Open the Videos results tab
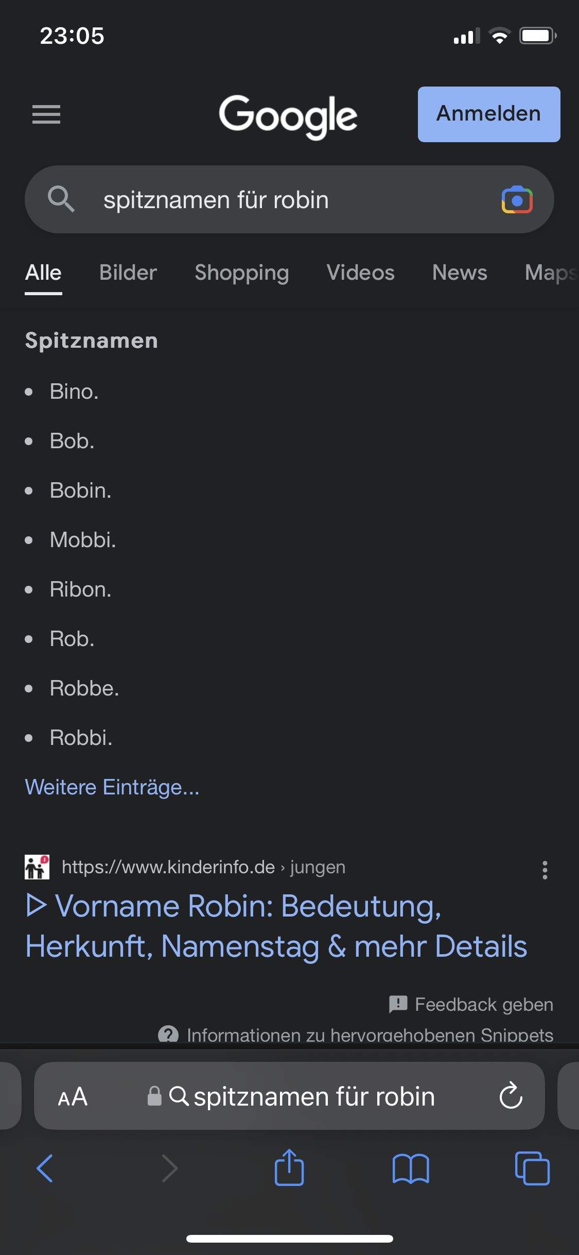The image size is (579, 1255). (x=360, y=273)
